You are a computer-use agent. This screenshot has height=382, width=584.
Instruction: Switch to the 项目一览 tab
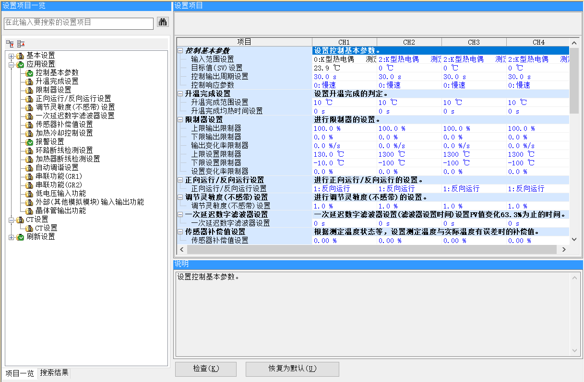[x=20, y=373]
